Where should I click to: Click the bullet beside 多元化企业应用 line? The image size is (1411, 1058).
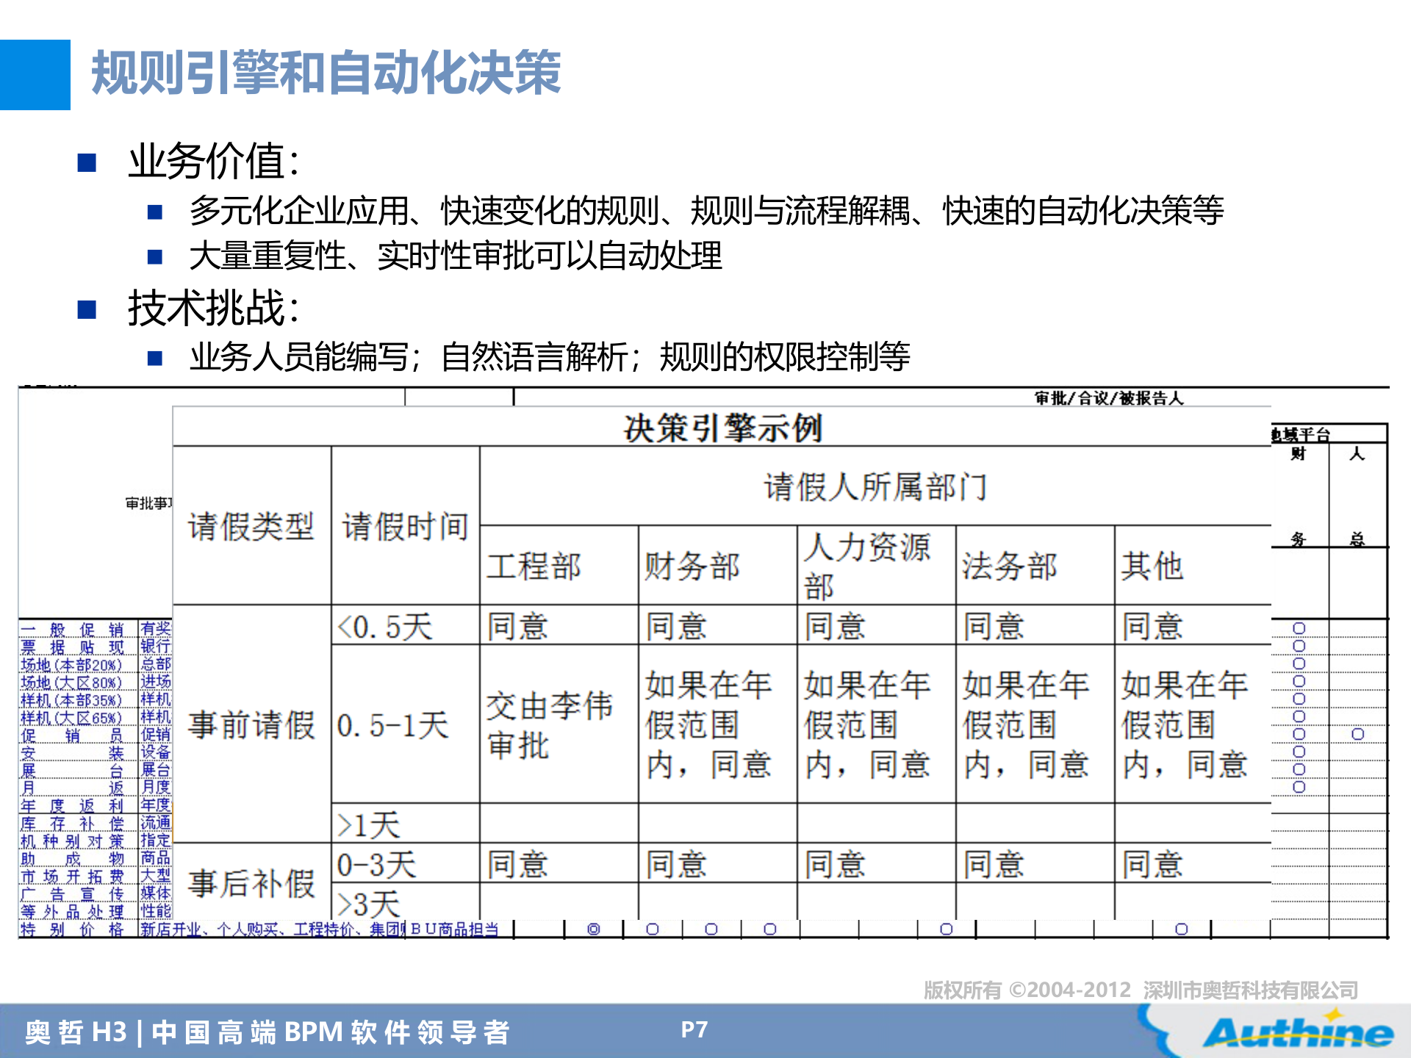156,213
